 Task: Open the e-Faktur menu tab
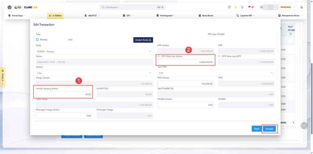tap(55, 16)
